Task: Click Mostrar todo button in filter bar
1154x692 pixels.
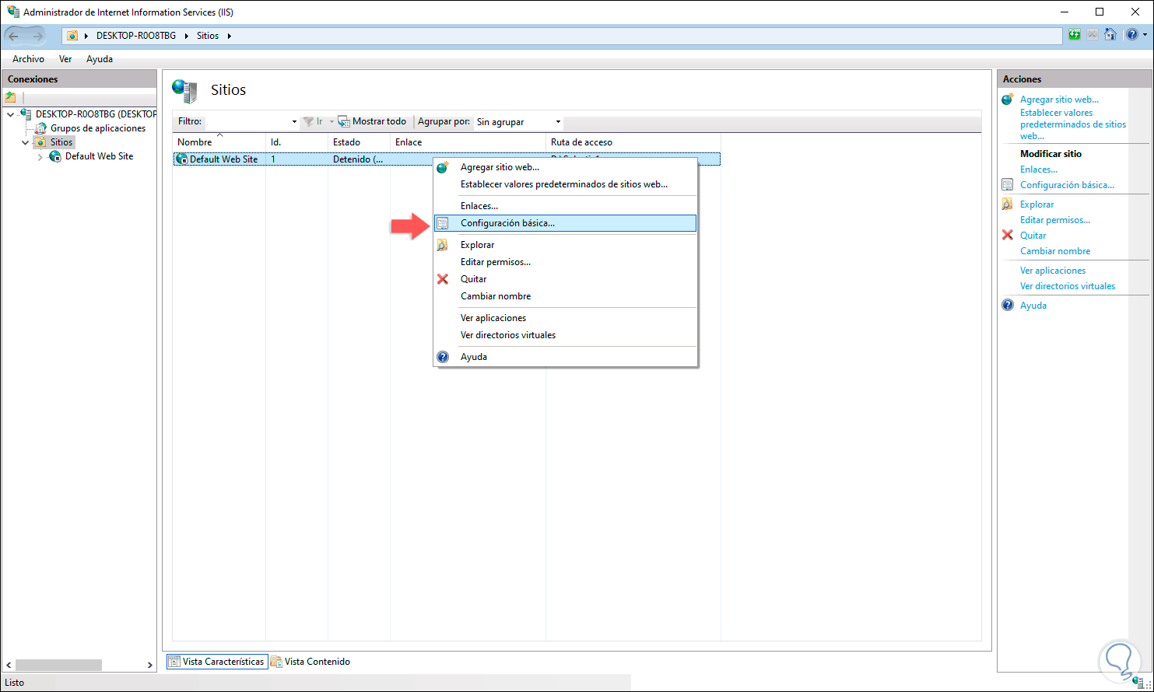Action: (x=372, y=122)
